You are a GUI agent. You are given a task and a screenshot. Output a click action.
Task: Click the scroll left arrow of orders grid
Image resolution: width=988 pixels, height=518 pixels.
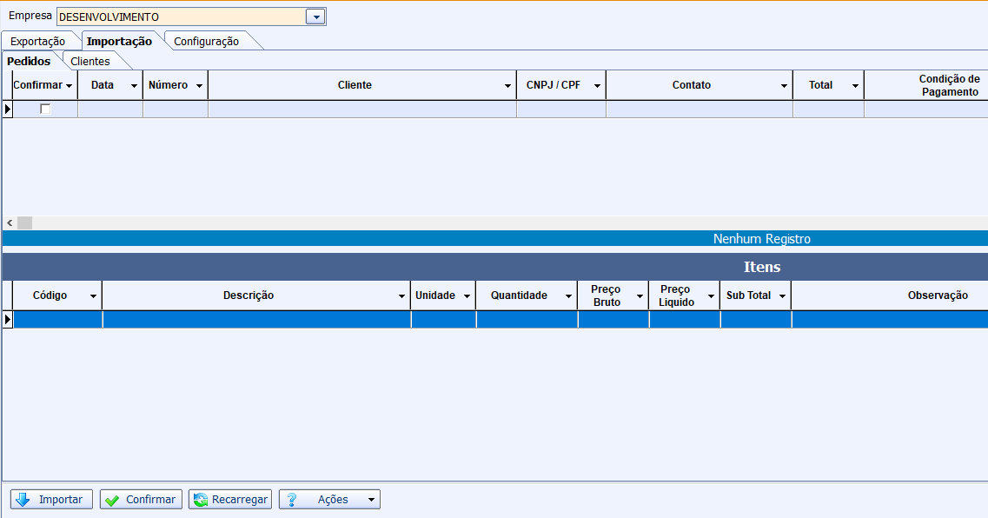tap(9, 223)
